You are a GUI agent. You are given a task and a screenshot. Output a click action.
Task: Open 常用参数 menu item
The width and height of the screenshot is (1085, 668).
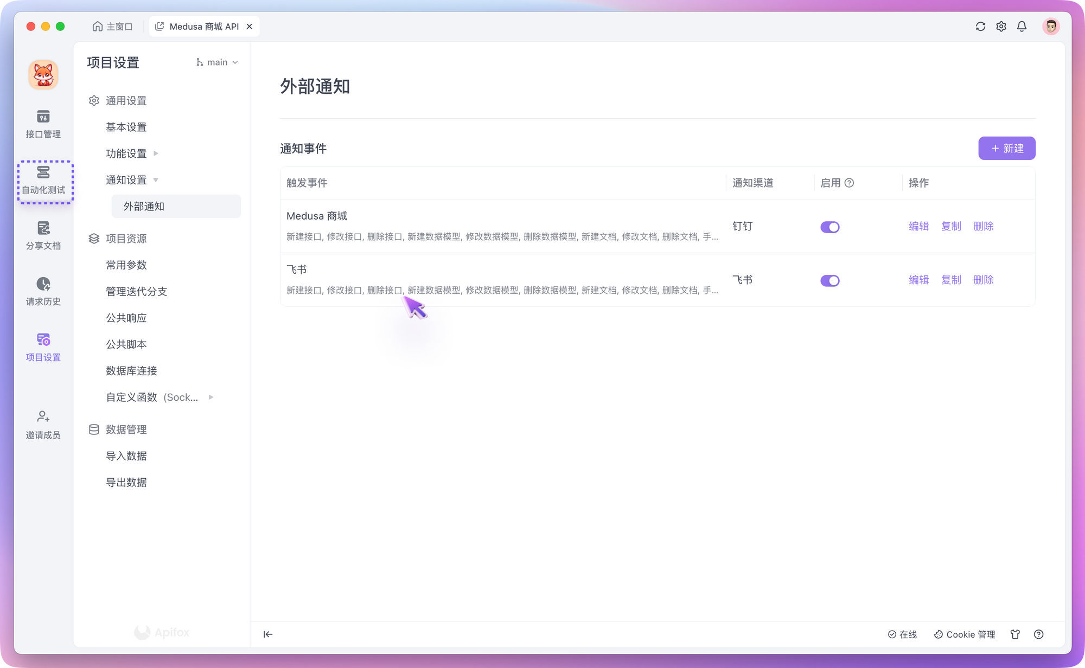[126, 265]
